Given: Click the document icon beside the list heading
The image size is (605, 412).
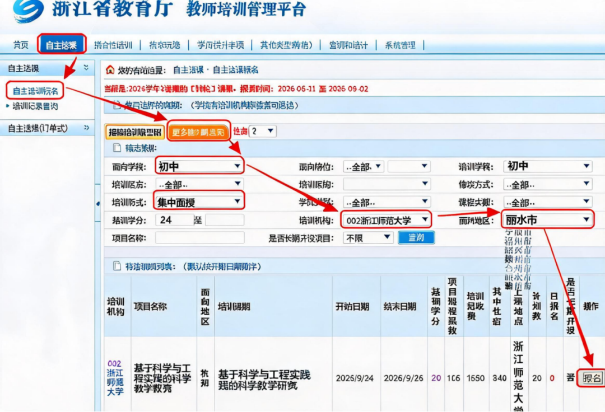Looking at the screenshot, I should (117, 266).
